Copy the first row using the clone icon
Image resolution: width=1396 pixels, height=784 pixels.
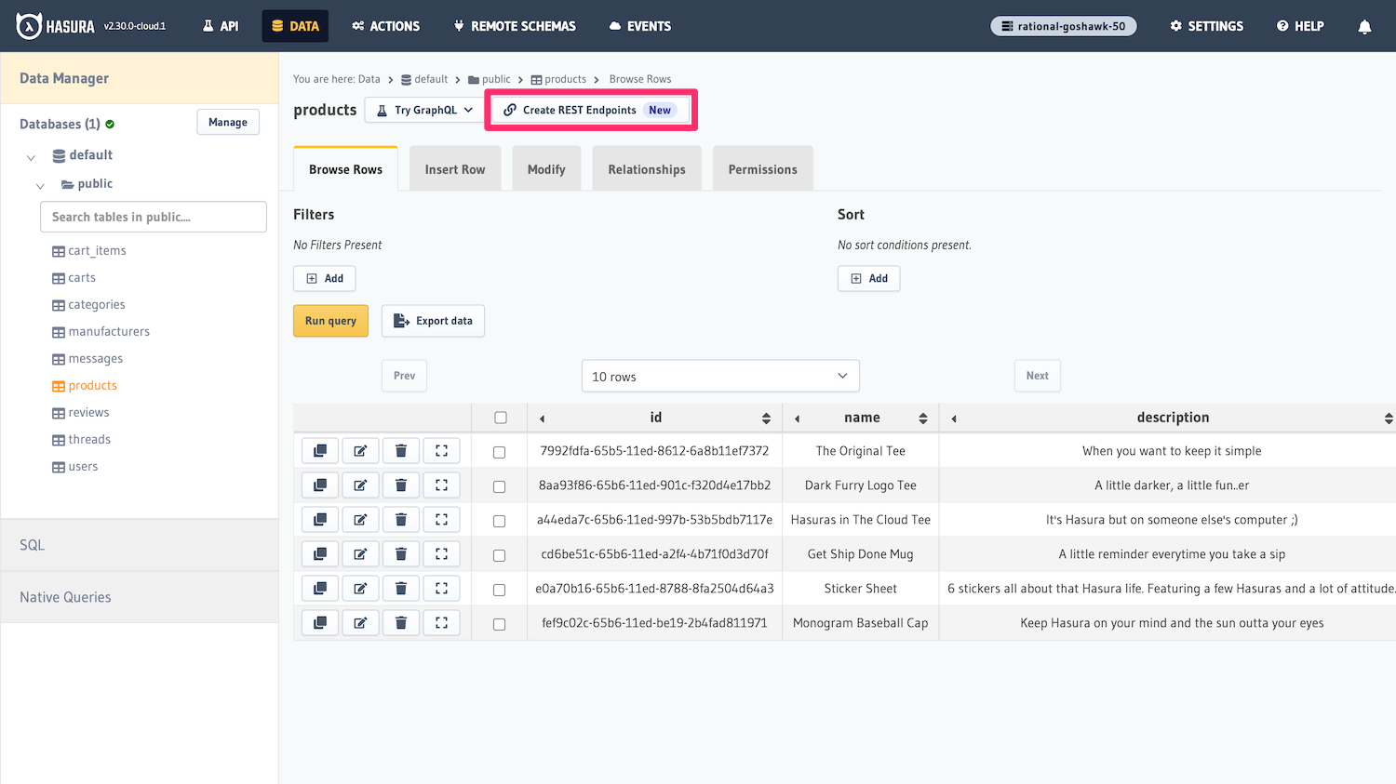pos(319,450)
